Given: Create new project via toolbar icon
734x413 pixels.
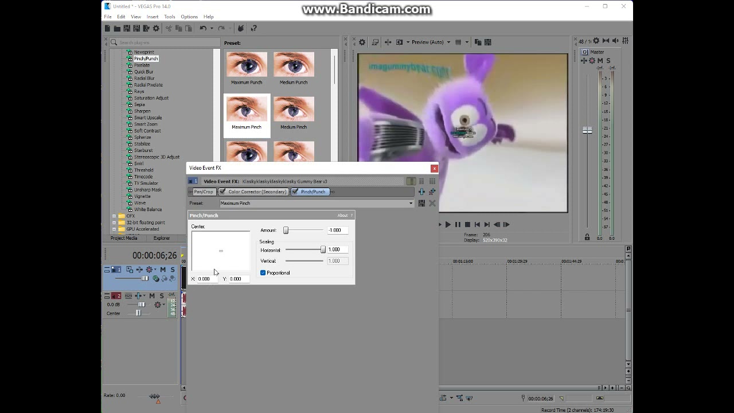Looking at the screenshot, I should 107,28.
